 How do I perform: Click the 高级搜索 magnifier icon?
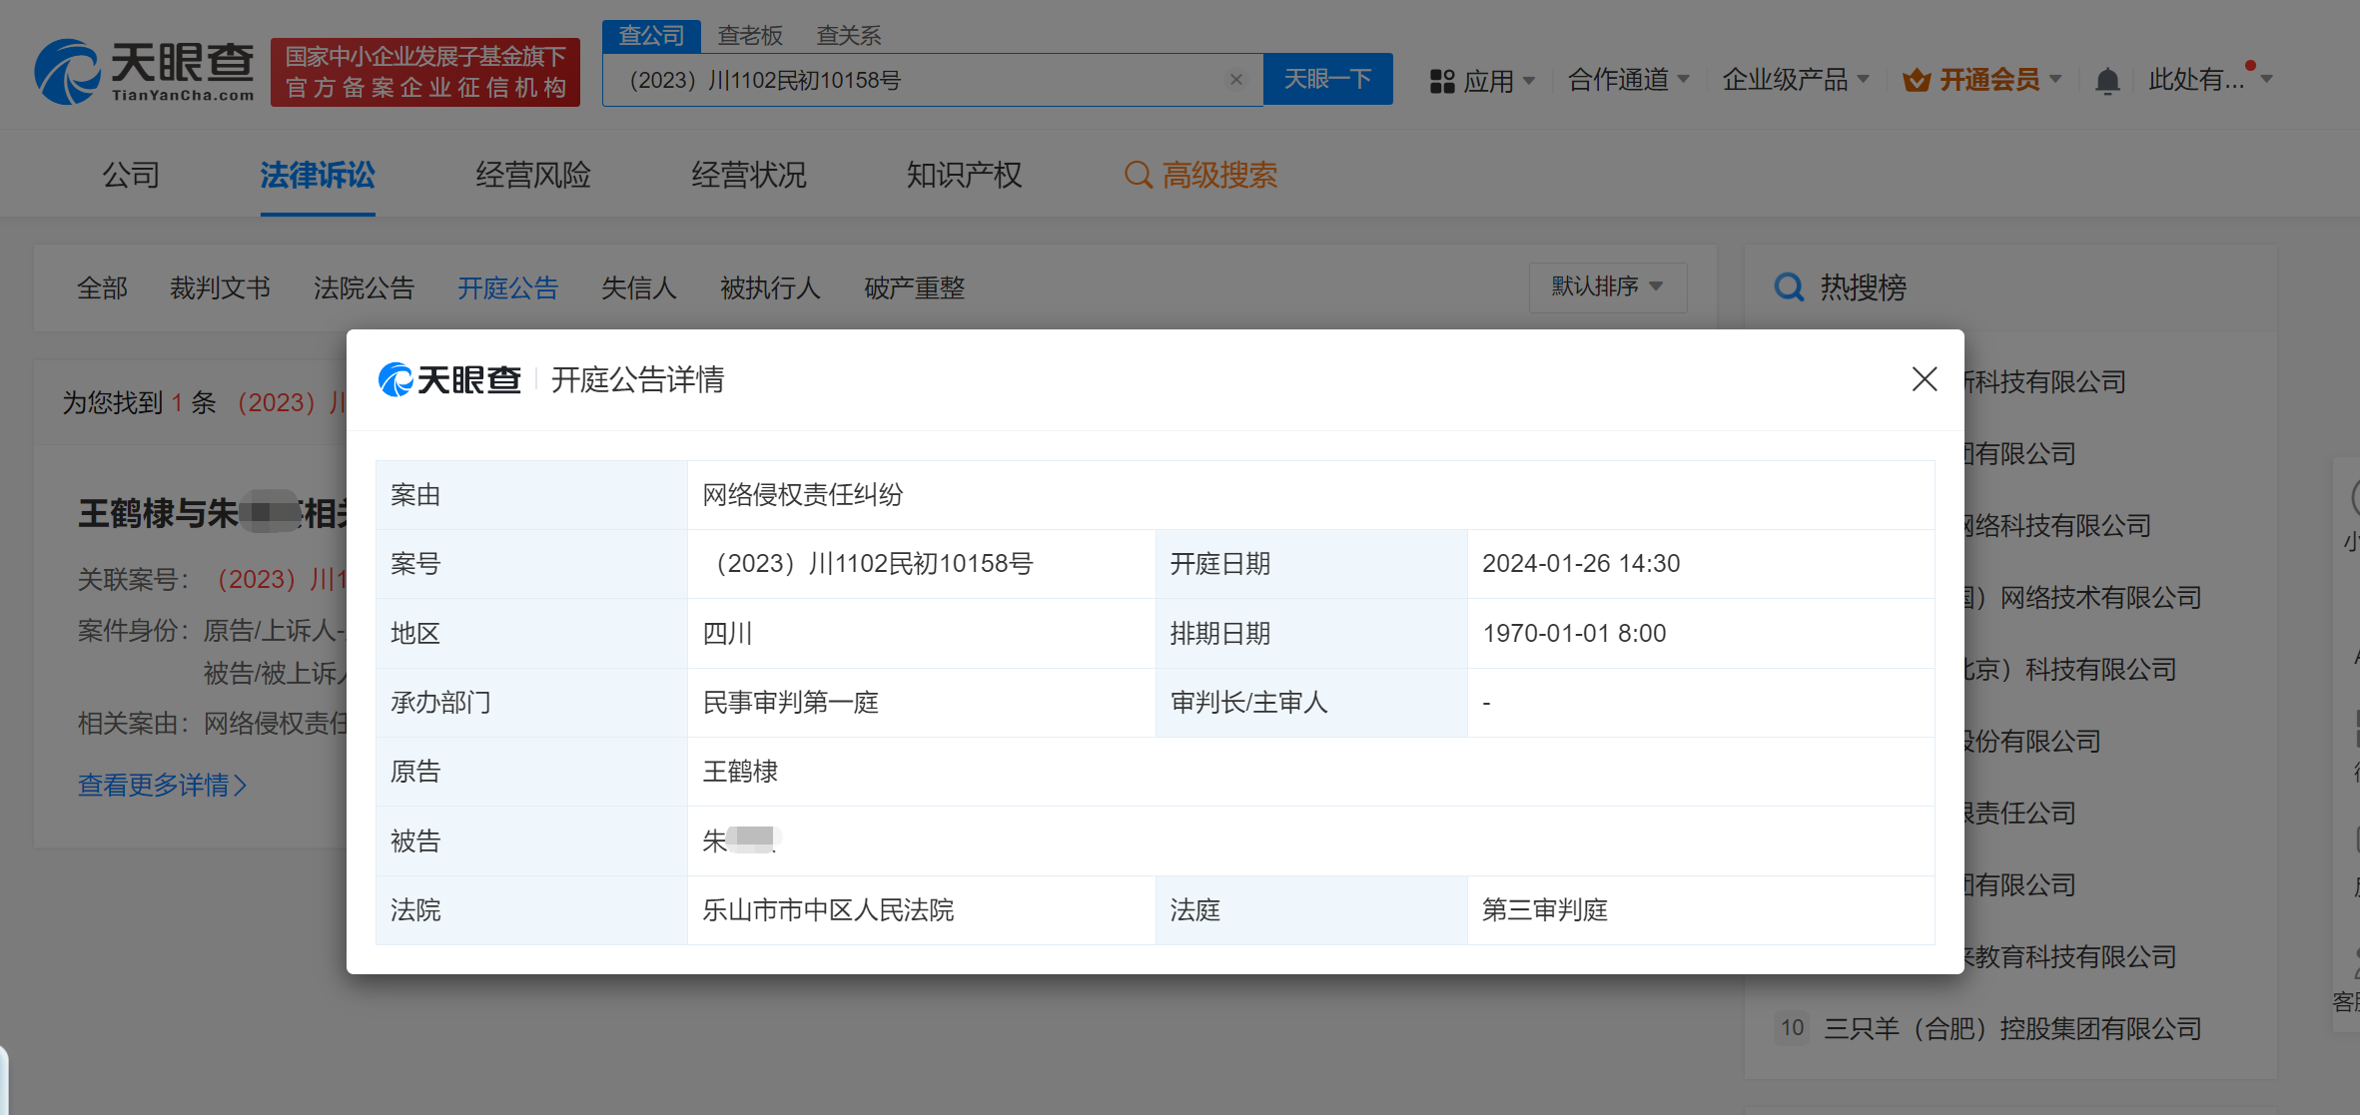[x=1138, y=175]
